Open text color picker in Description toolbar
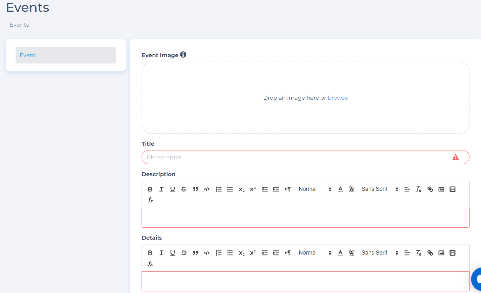 coord(340,189)
